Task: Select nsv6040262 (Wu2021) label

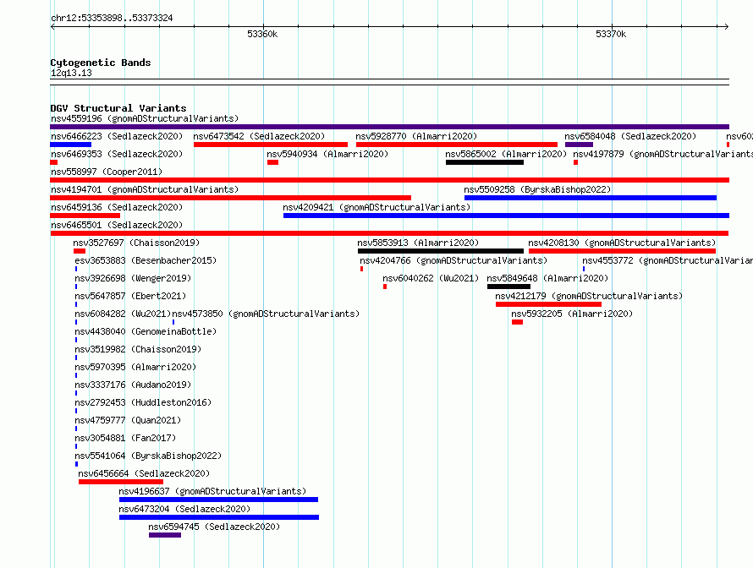Action: pyautogui.click(x=431, y=278)
